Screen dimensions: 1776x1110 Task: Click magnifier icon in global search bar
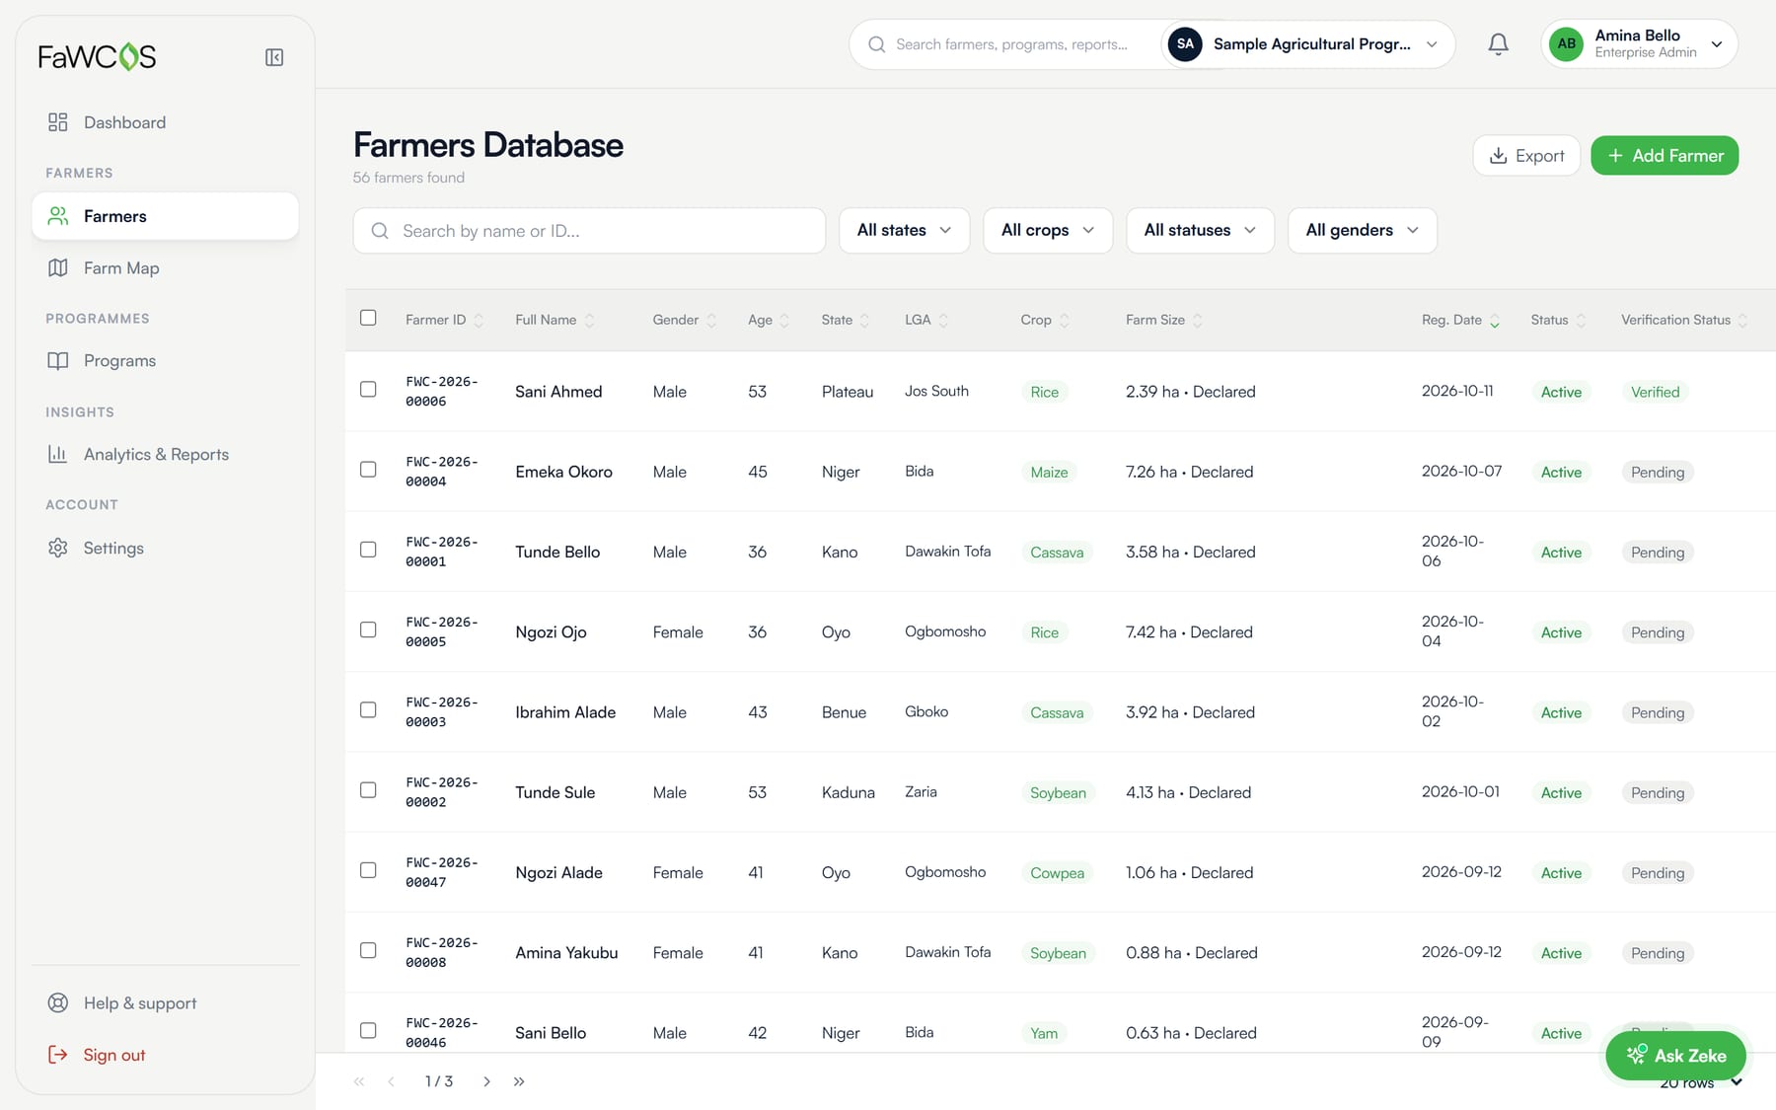pos(876,44)
